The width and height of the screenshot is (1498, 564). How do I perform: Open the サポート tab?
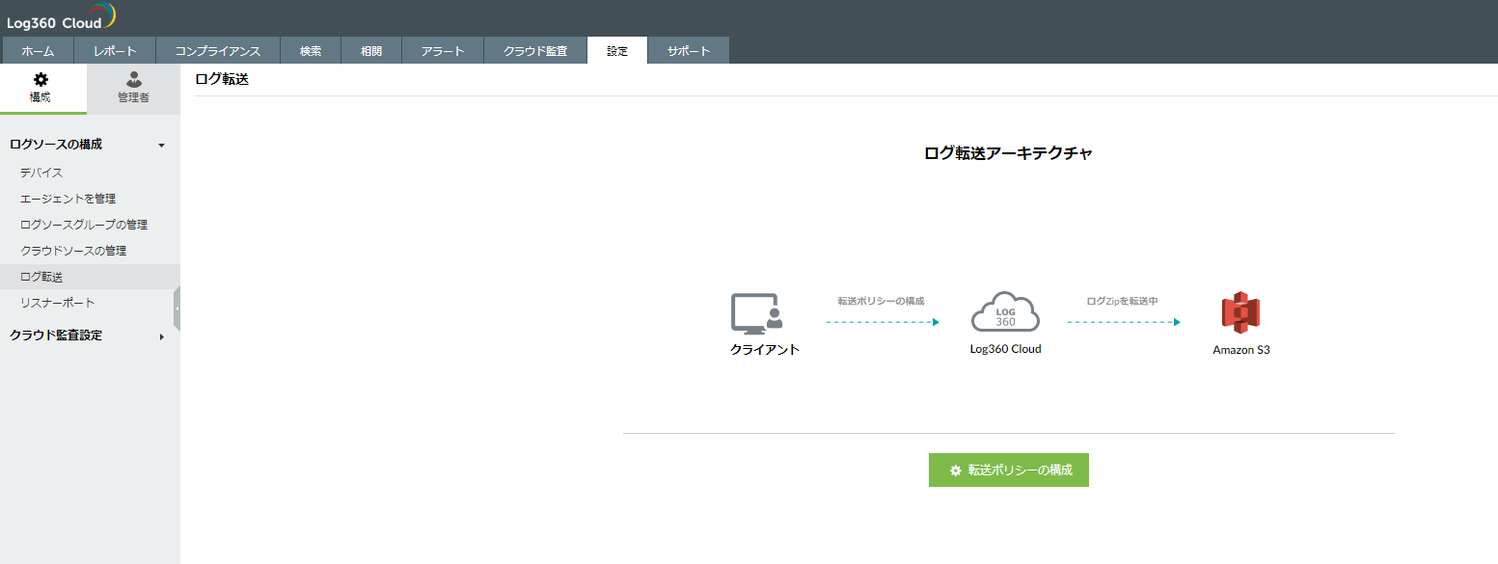pos(689,51)
